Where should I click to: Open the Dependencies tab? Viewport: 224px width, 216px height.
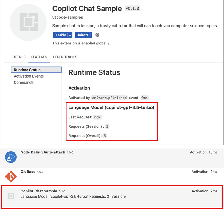(x=65, y=57)
